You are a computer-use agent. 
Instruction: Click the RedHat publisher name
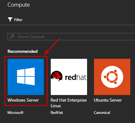(57, 113)
